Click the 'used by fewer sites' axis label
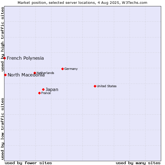The width and height of the screenshot is (165, 165). pos(28,163)
